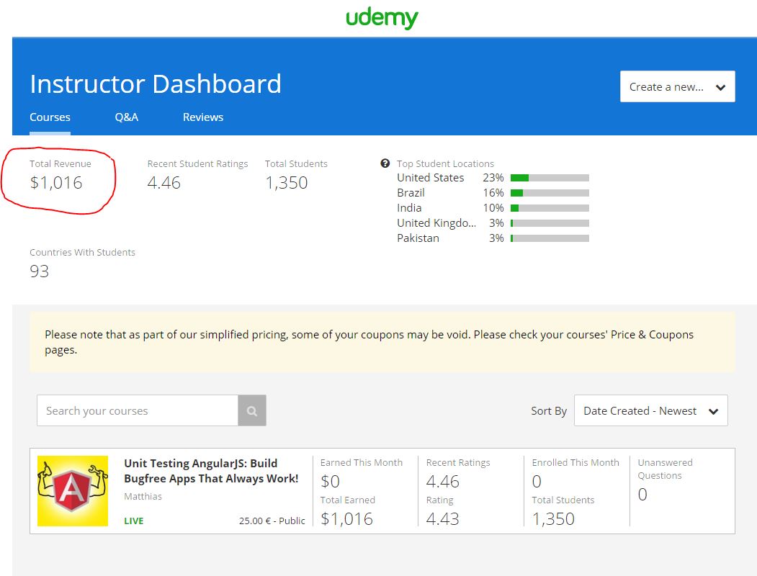Open the Sort By 'Date Created - Newest' dropdown
Viewport: 757px width, 576px height.
(651, 410)
